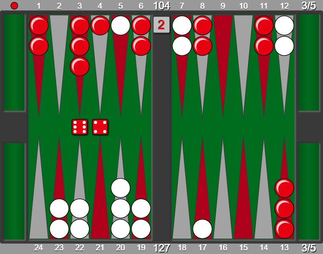Select the middle red checker on point 13

click(x=284, y=209)
